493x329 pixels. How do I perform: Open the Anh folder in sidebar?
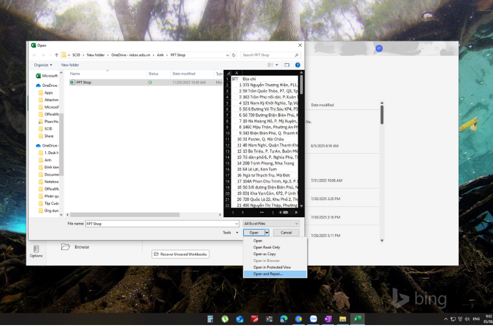[45, 160]
